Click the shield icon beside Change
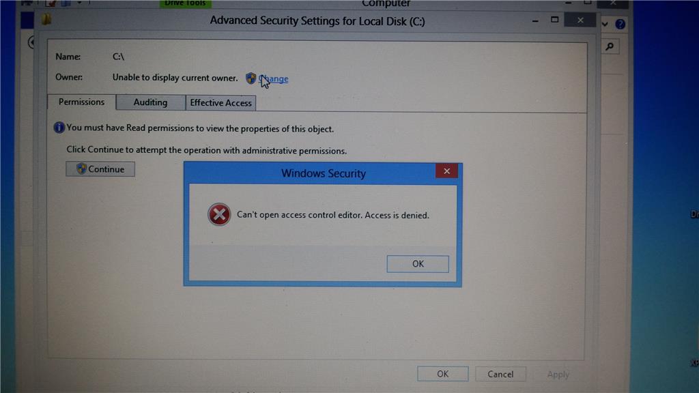The image size is (699, 393). click(251, 78)
